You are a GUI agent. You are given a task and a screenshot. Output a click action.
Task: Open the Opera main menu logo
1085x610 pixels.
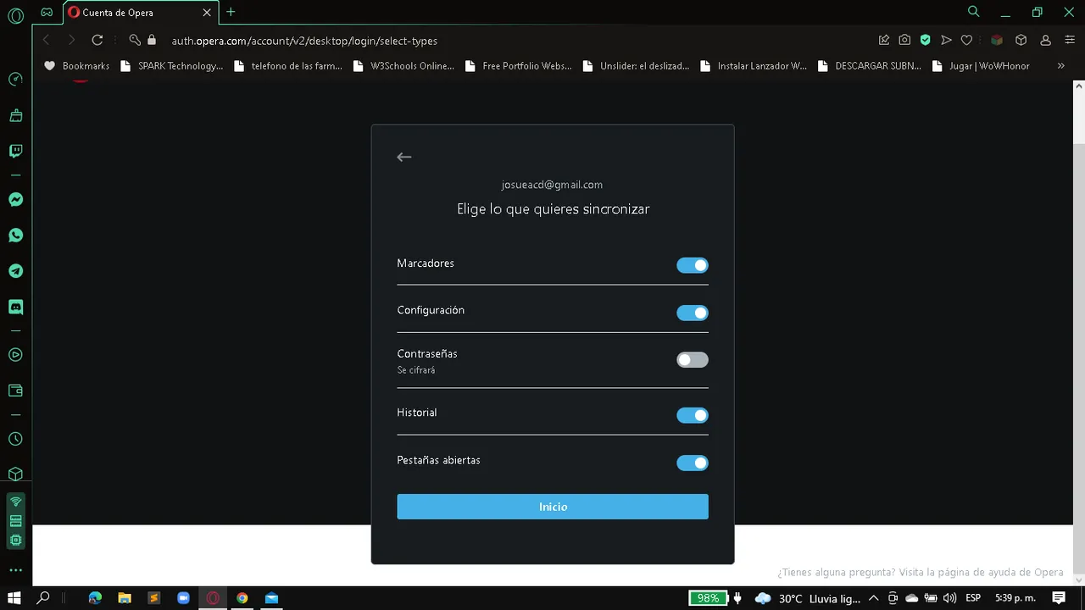[x=15, y=15]
